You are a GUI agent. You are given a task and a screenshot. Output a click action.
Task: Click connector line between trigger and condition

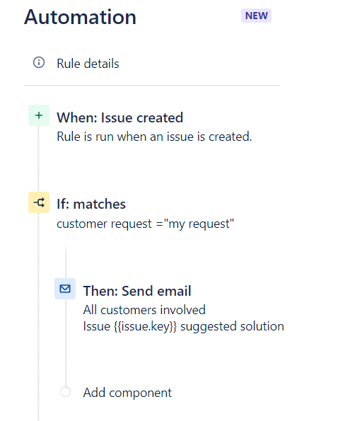click(38, 159)
